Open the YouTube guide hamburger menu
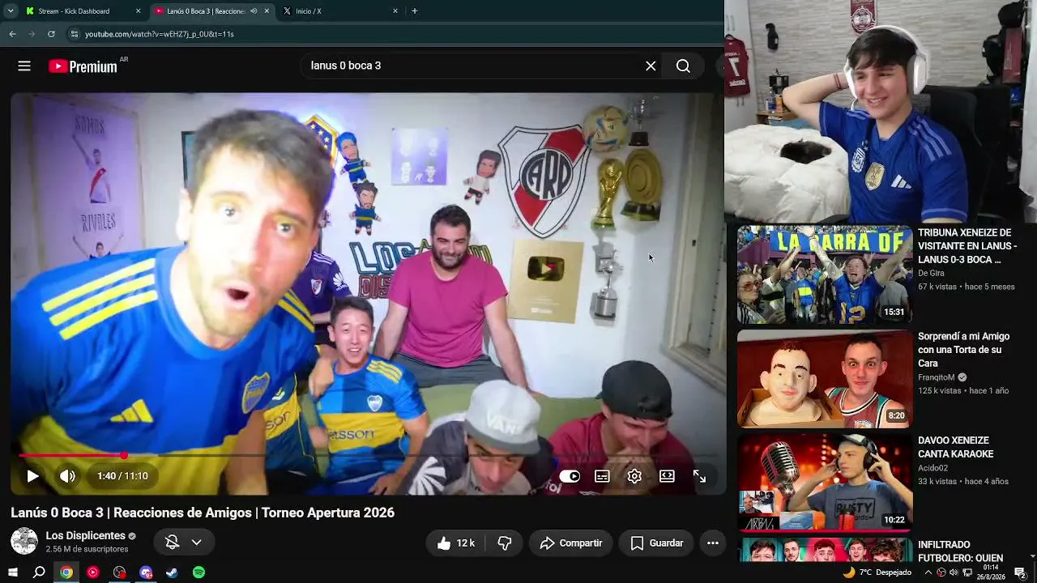Screen dimensions: 1037x583 [x=24, y=66]
